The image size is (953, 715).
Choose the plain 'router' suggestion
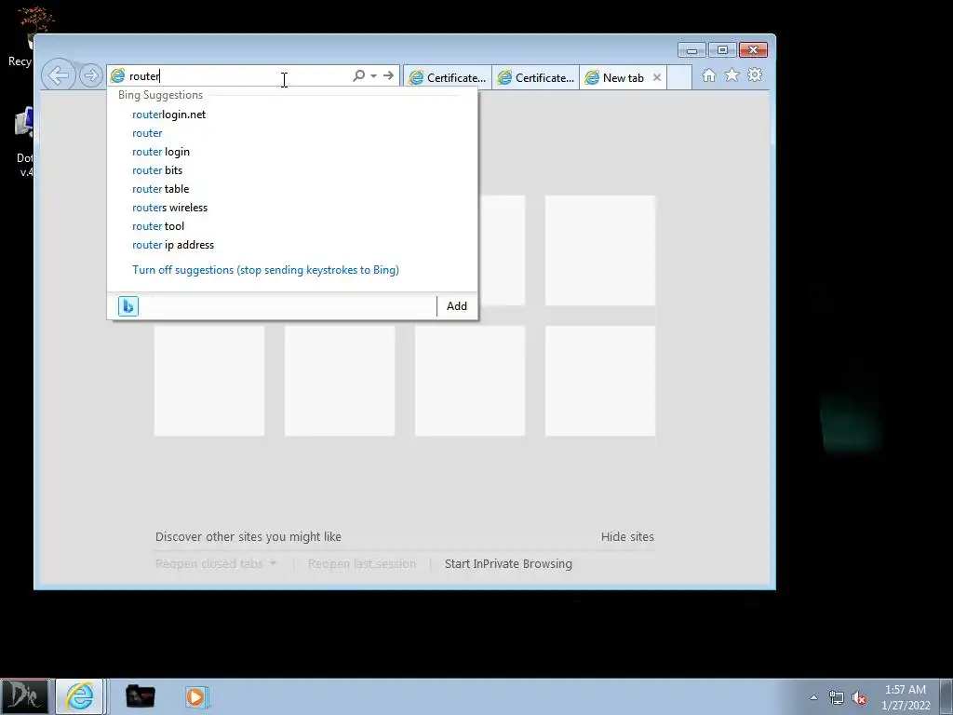pos(291,133)
